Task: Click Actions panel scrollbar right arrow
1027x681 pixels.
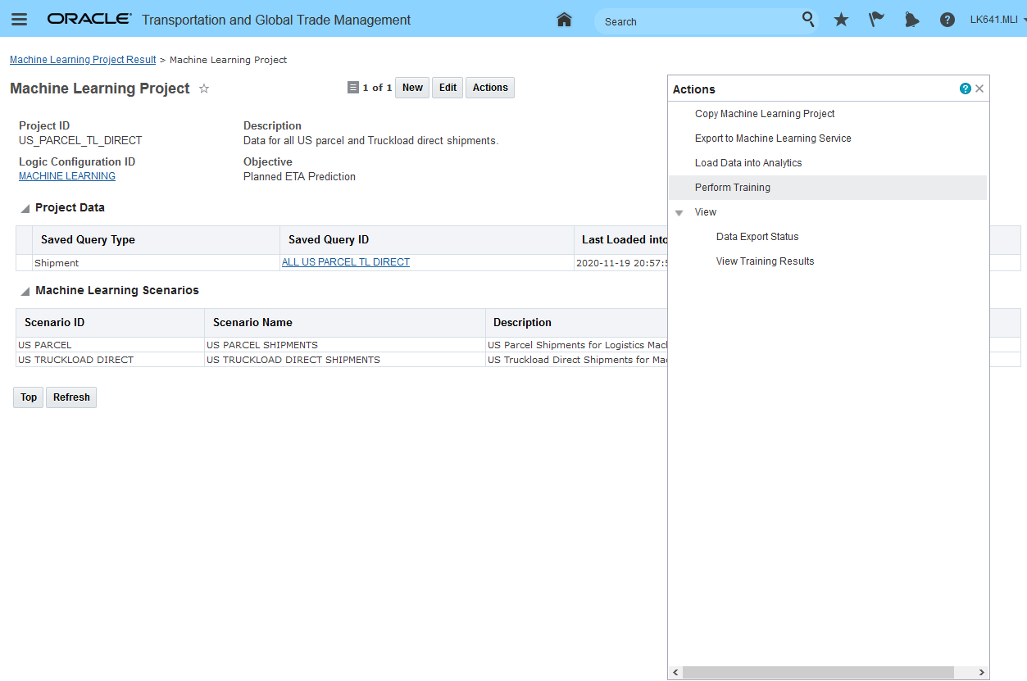Action: coord(982,672)
